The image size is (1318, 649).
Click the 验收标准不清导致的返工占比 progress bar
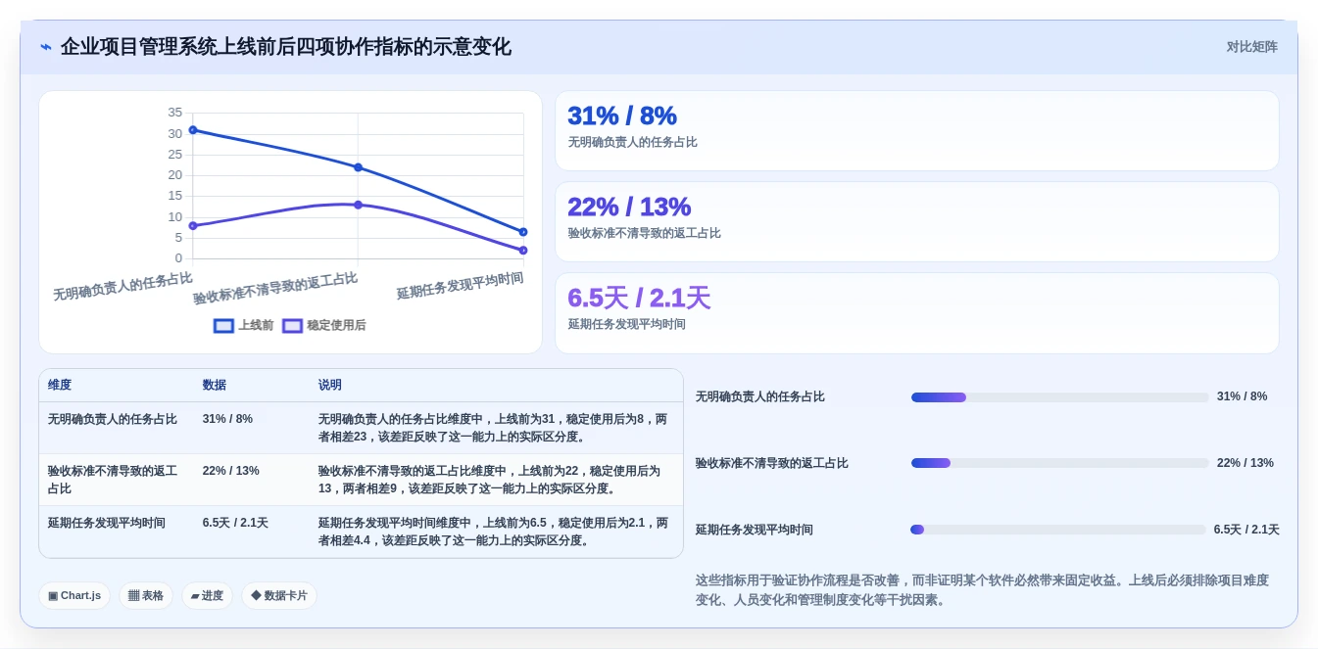tap(1059, 463)
